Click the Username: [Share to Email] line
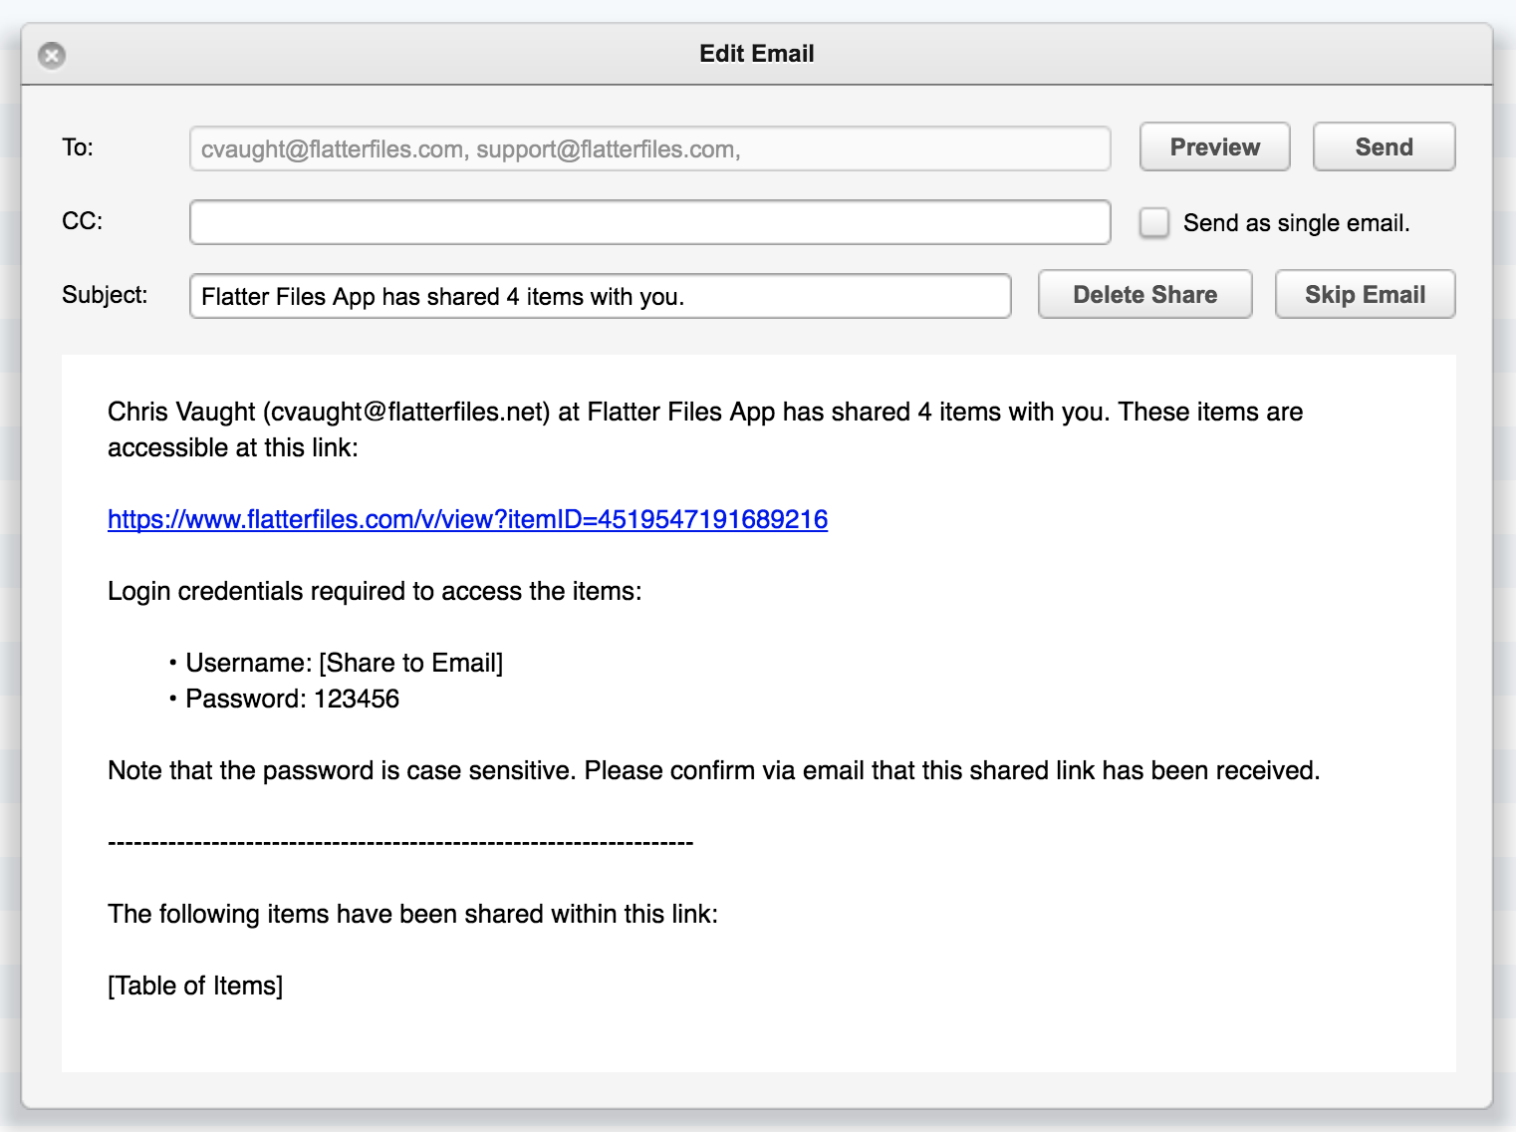 click(x=344, y=663)
